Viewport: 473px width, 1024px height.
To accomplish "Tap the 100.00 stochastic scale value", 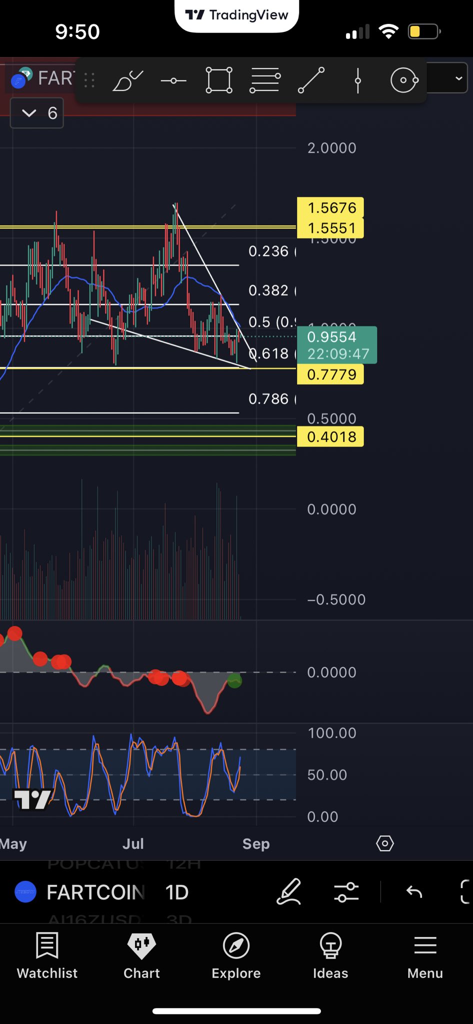I will click(332, 733).
